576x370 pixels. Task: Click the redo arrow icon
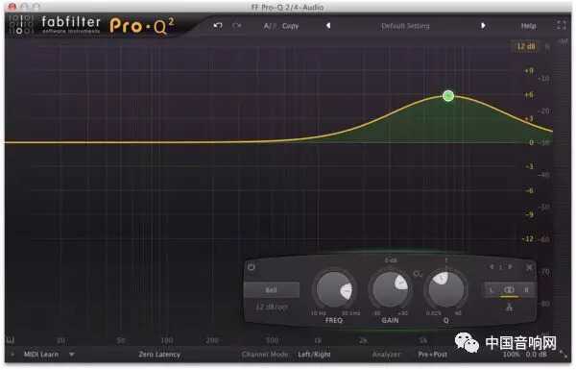237,26
